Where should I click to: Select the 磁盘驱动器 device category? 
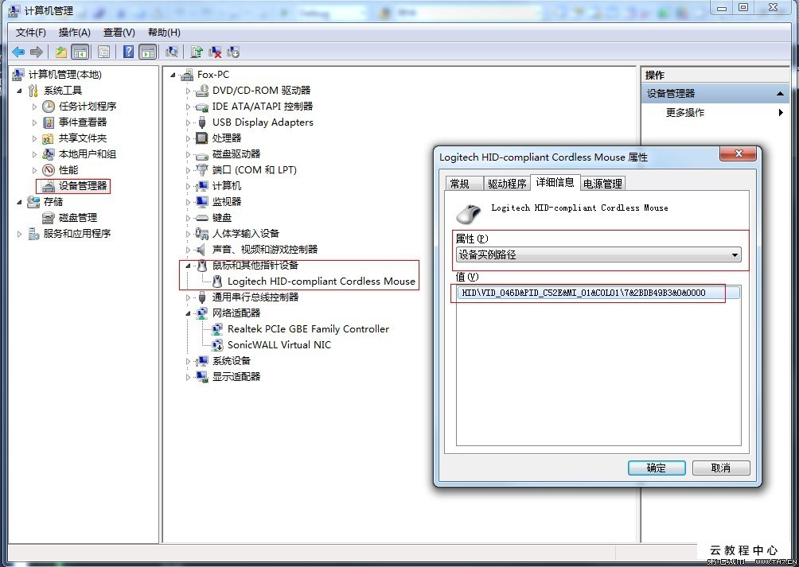[236, 153]
